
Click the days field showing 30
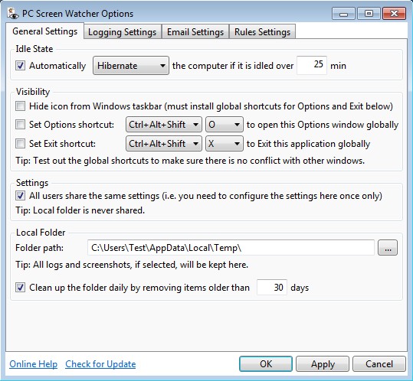(x=272, y=288)
